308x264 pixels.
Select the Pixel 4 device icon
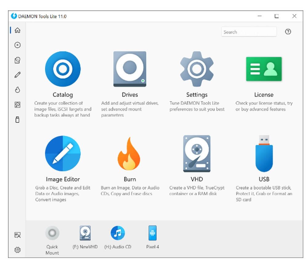coord(152,233)
